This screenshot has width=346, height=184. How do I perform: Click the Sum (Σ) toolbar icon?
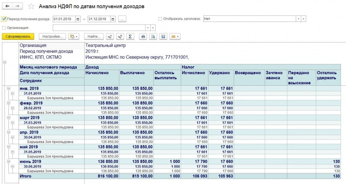(130, 36)
